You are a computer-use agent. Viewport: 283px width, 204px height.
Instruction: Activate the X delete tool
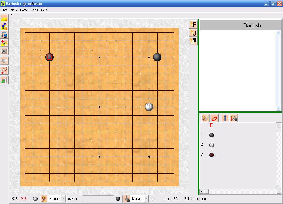click(4, 51)
